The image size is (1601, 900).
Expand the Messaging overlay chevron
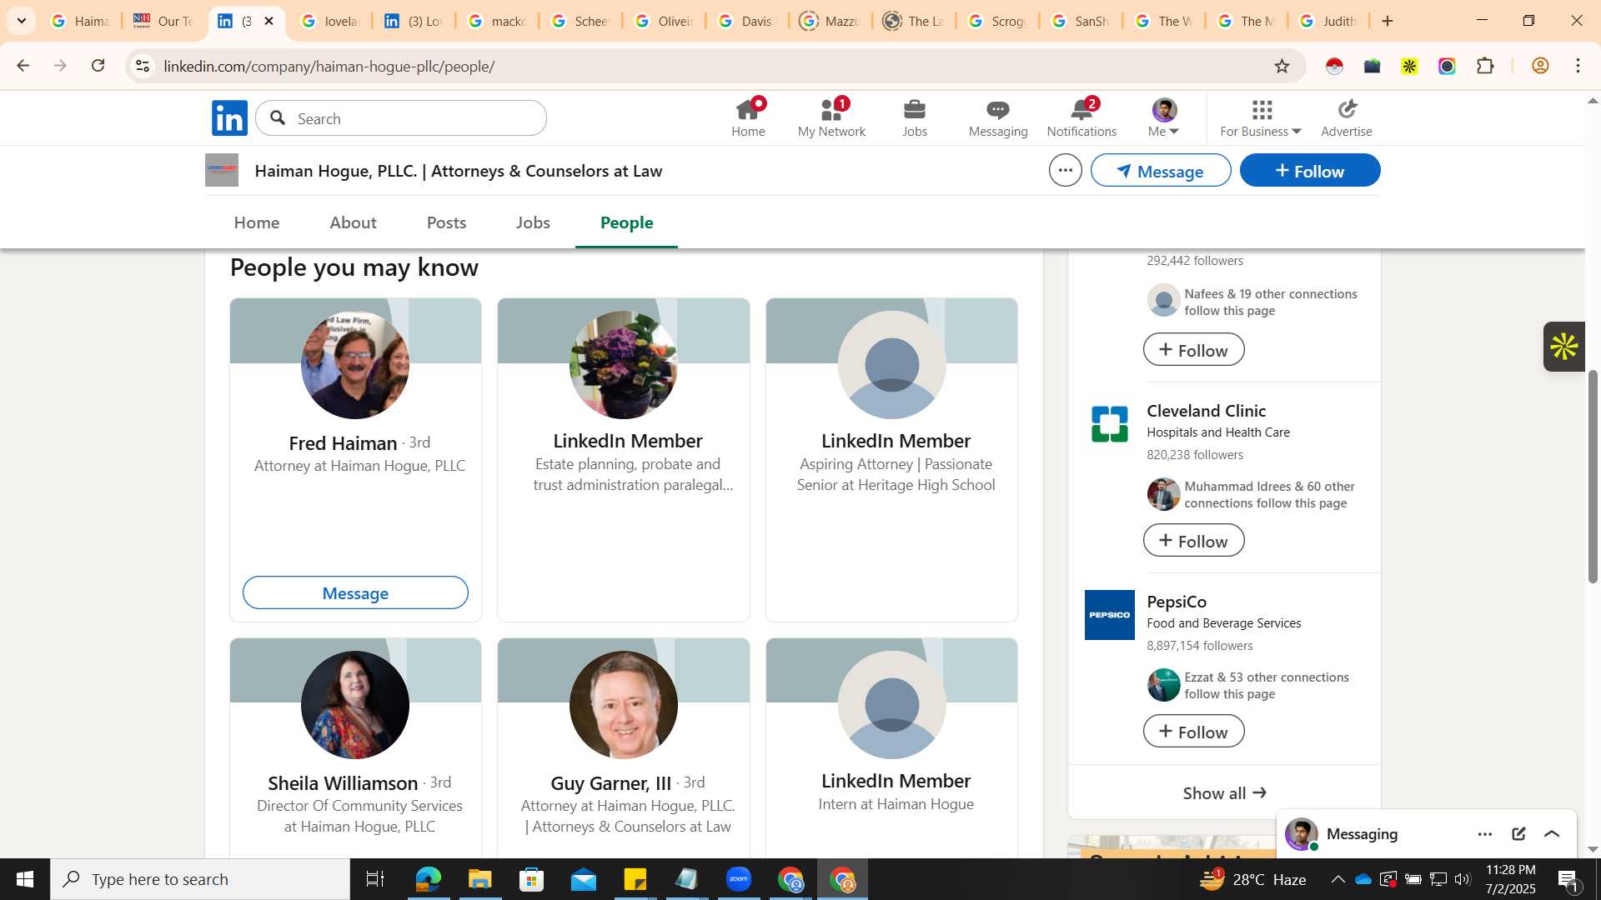coord(1552,834)
